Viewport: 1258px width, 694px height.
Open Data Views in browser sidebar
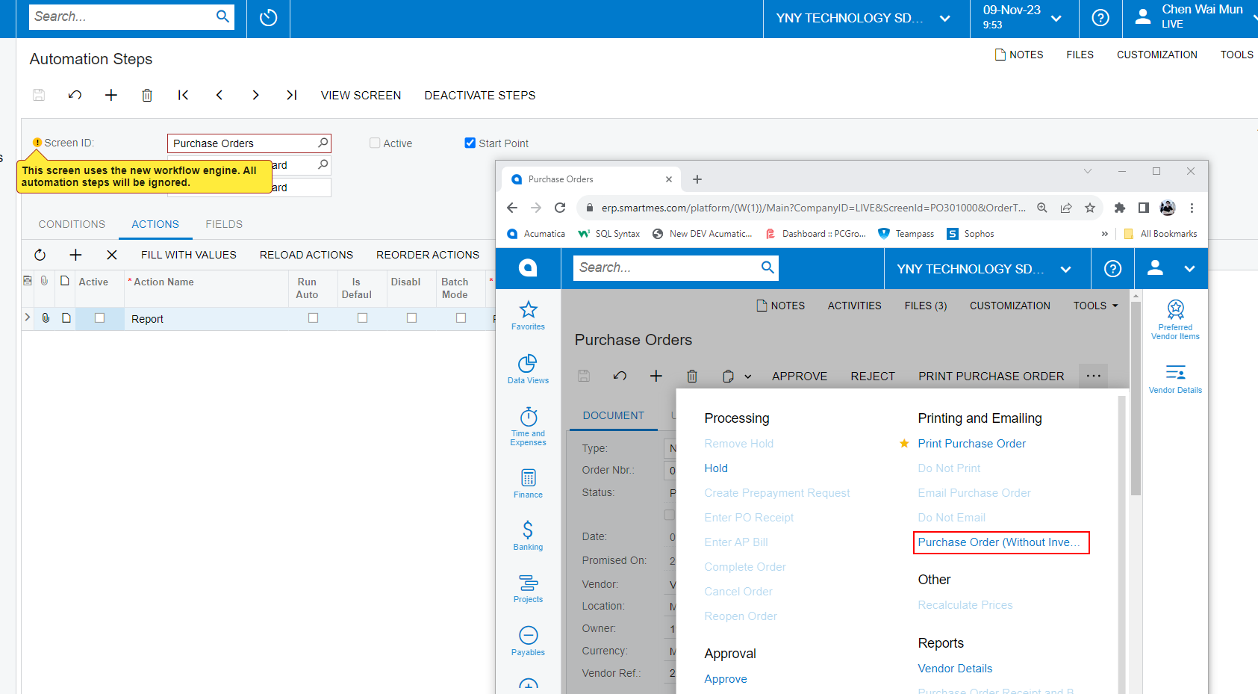(528, 369)
